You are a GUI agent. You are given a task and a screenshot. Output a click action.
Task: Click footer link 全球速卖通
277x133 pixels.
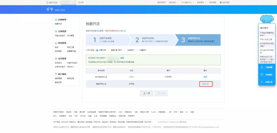pos(92,112)
